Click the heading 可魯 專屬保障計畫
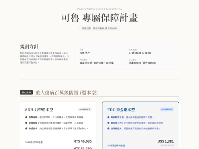 click(x=99, y=18)
